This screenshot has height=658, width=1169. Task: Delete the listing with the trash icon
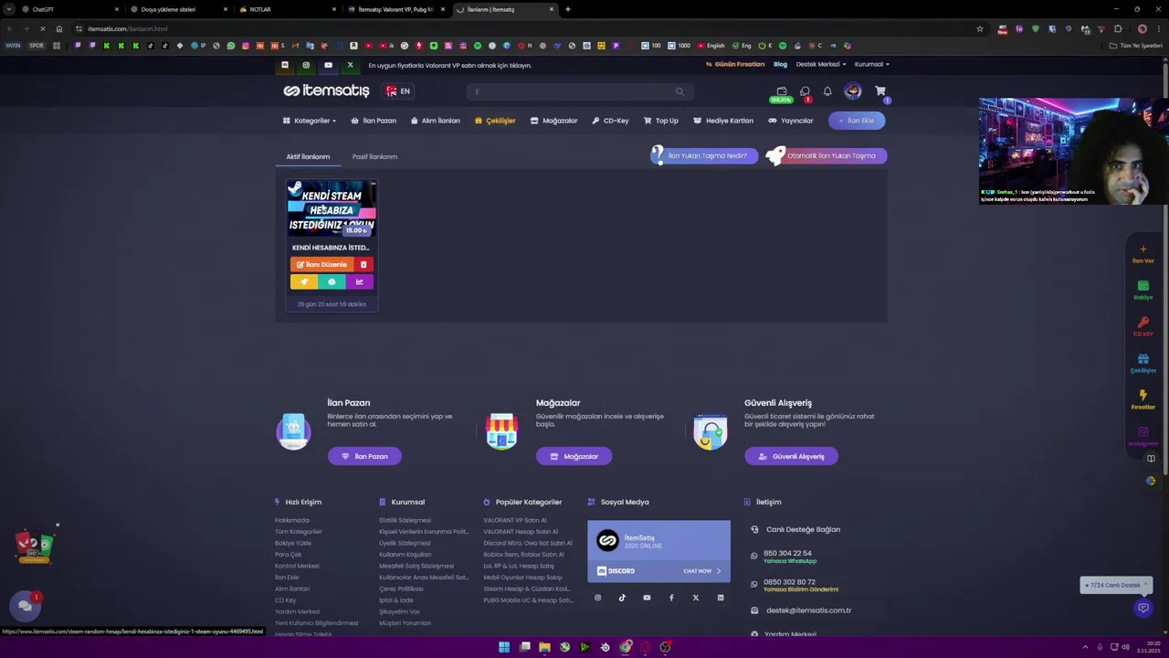coord(363,265)
